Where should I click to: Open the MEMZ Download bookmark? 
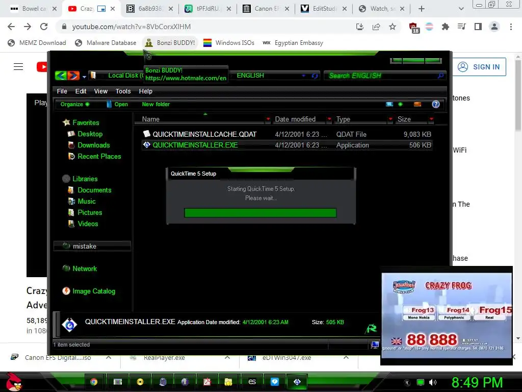(x=37, y=43)
